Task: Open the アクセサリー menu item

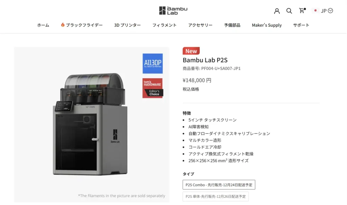Action: point(200,25)
